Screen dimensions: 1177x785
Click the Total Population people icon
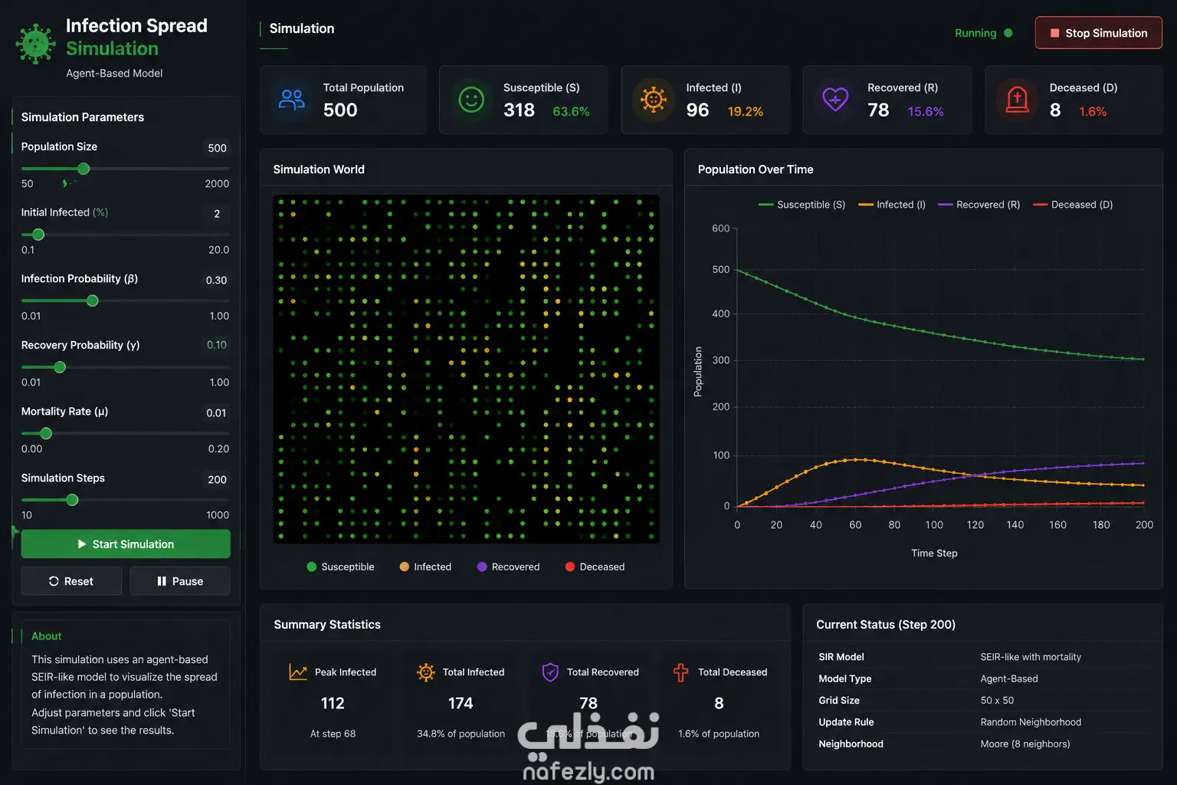pyautogui.click(x=291, y=100)
